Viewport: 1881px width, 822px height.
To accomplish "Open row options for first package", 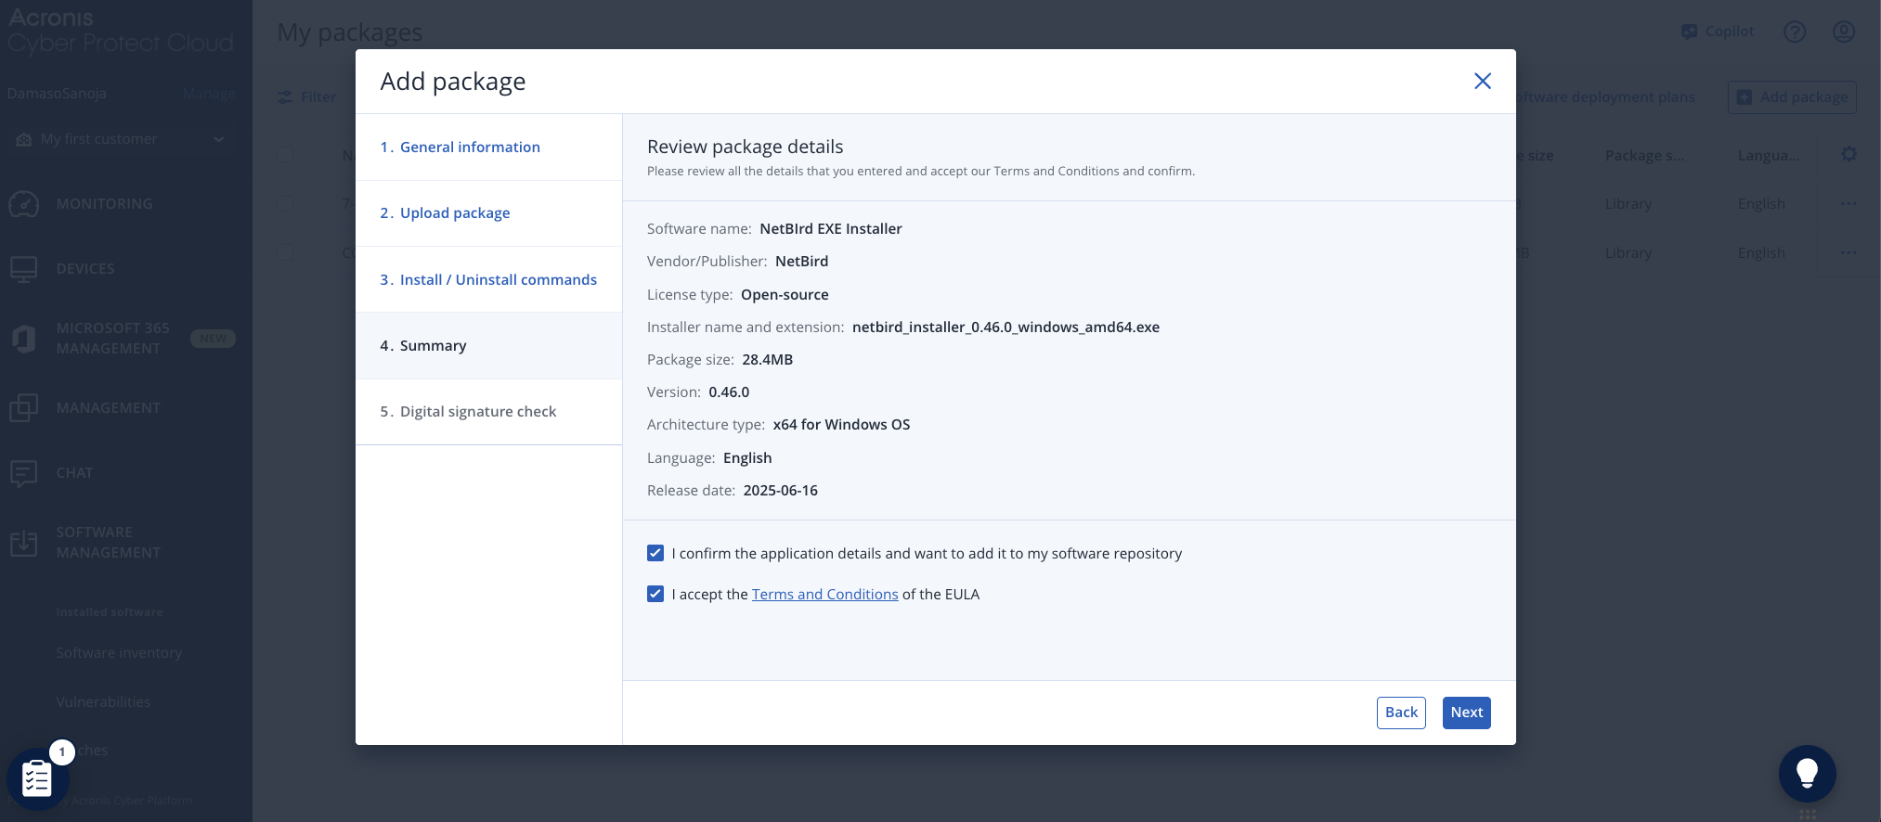I will (1849, 204).
